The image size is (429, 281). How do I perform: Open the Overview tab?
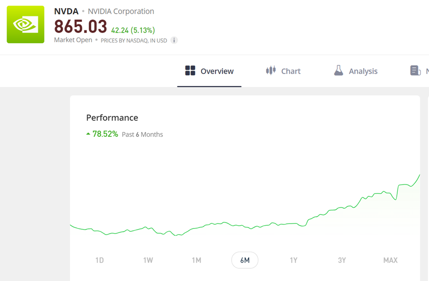(210, 71)
